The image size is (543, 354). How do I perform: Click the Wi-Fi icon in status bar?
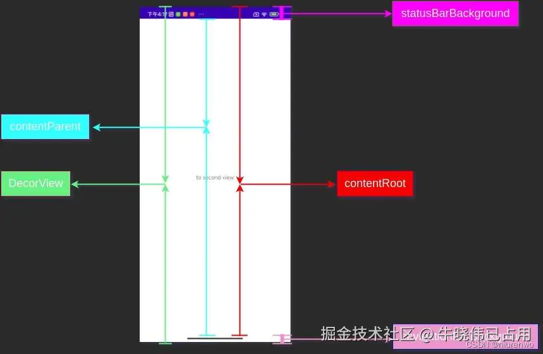pos(264,14)
